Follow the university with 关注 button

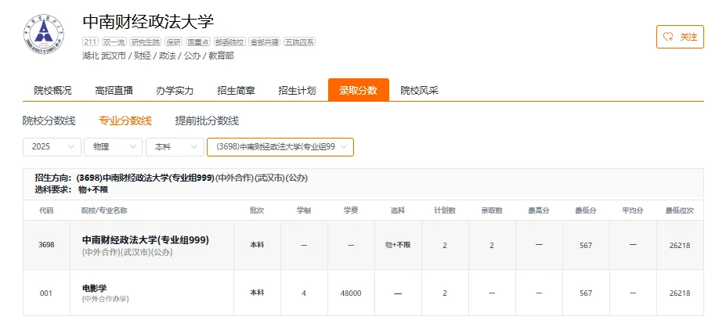click(x=680, y=37)
